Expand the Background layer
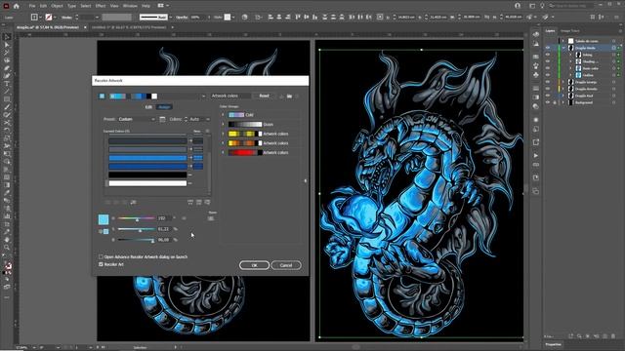Viewport: 625px width, 351px height. 563,102
